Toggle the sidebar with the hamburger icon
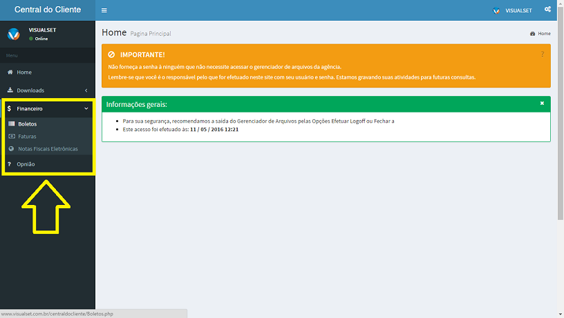 (x=104, y=10)
